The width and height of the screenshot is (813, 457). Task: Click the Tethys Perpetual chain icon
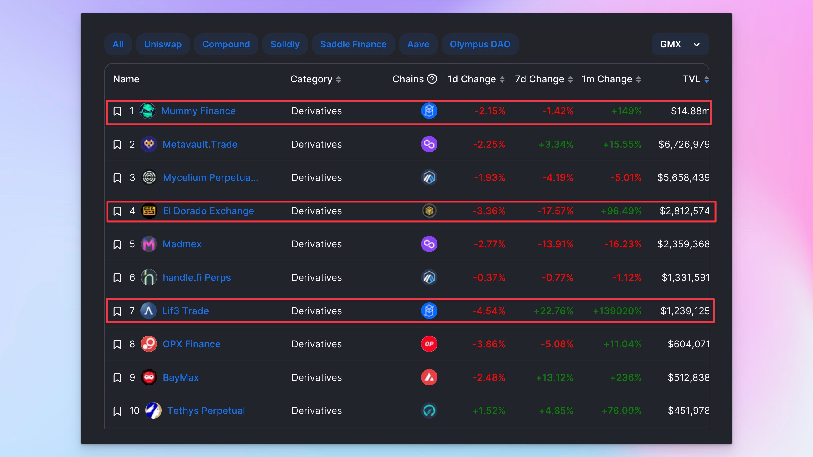429,411
